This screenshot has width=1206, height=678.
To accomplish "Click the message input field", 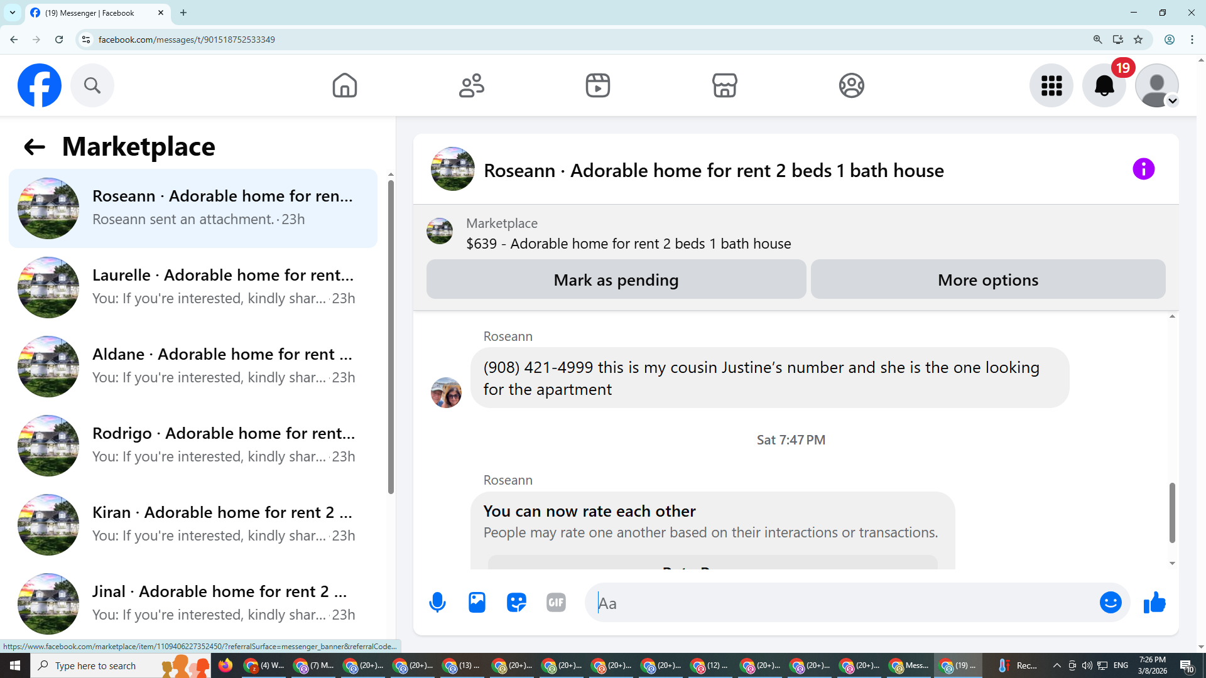I will coord(842,603).
